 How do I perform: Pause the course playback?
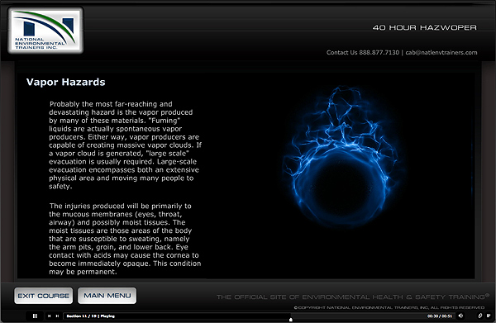35,316
